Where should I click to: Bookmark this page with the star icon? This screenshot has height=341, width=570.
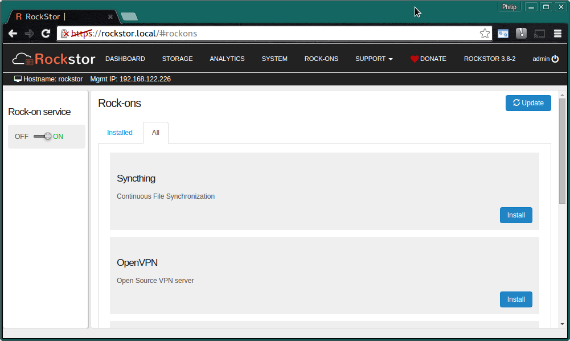pos(485,34)
